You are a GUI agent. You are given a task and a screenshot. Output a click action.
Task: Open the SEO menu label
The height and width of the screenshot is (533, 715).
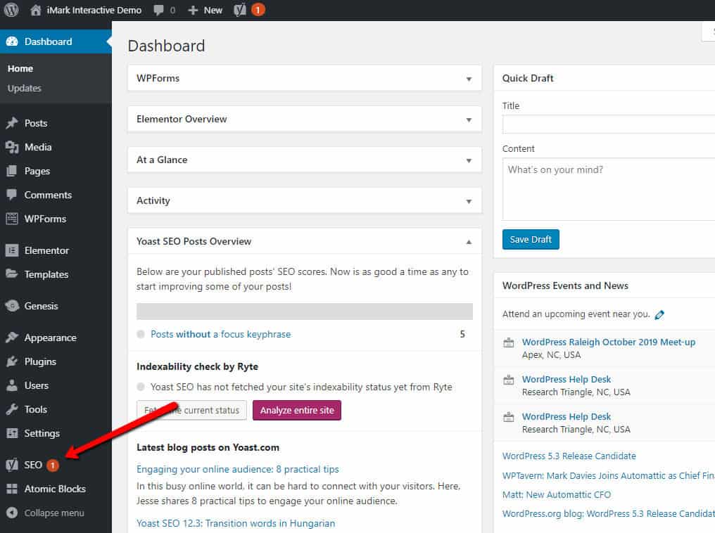pyautogui.click(x=33, y=465)
